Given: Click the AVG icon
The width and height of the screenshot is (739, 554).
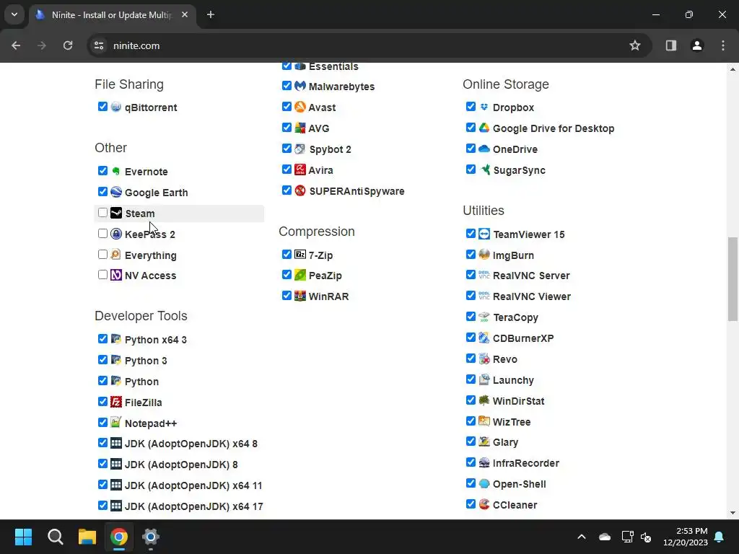Looking at the screenshot, I should pos(300,128).
